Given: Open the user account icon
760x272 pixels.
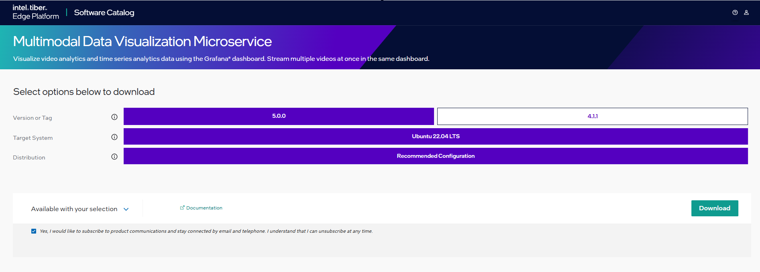Looking at the screenshot, I should pyautogui.click(x=746, y=12).
